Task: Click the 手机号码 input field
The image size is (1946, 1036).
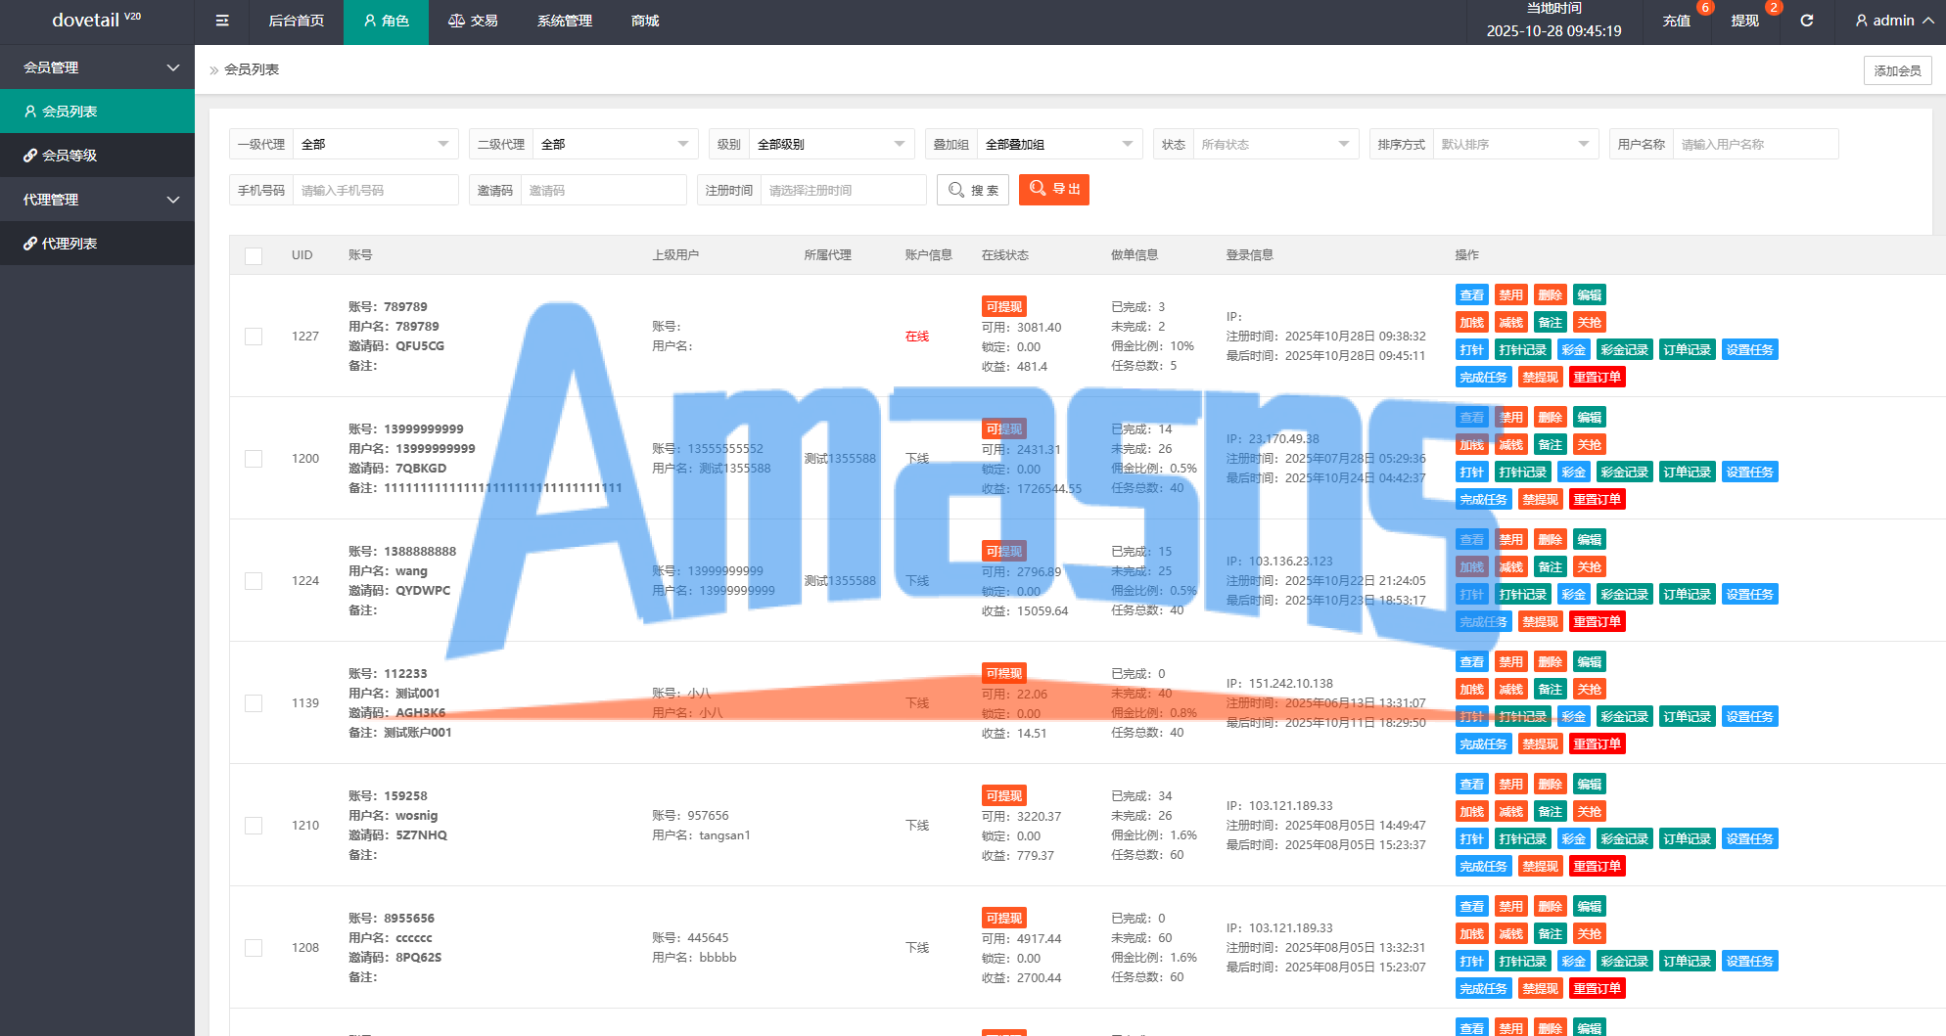Action: tap(375, 190)
